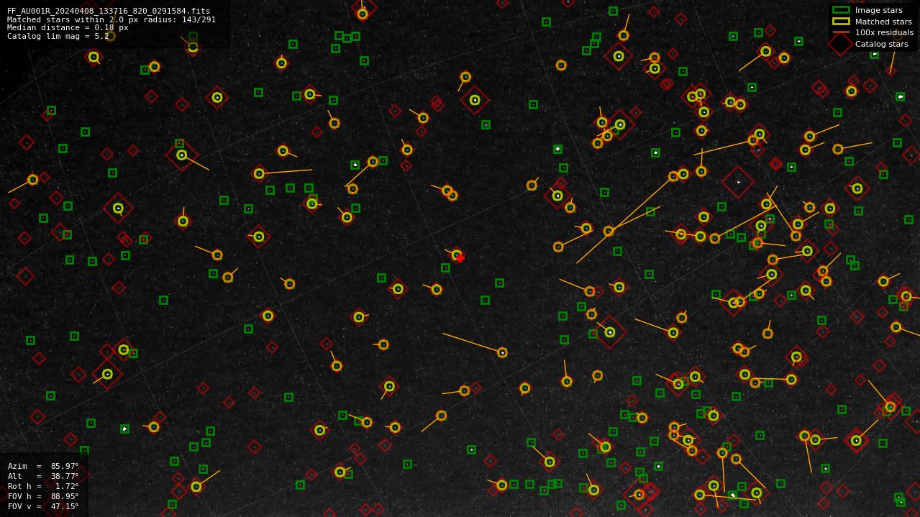Viewport: 920px width, 517px height.
Task: Select the 'Image stars' legend label
Action: (878, 11)
